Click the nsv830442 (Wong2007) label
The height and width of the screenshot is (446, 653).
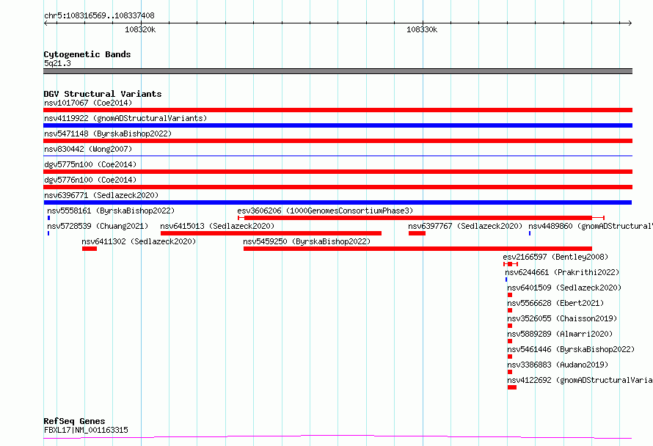(x=88, y=149)
